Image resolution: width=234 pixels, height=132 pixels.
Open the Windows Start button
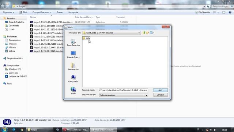coord(4,129)
